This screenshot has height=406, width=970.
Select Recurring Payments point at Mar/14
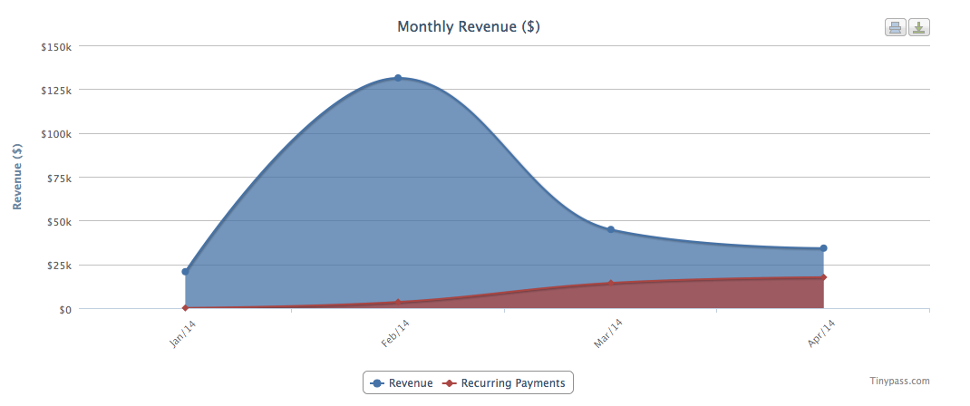click(x=611, y=284)
